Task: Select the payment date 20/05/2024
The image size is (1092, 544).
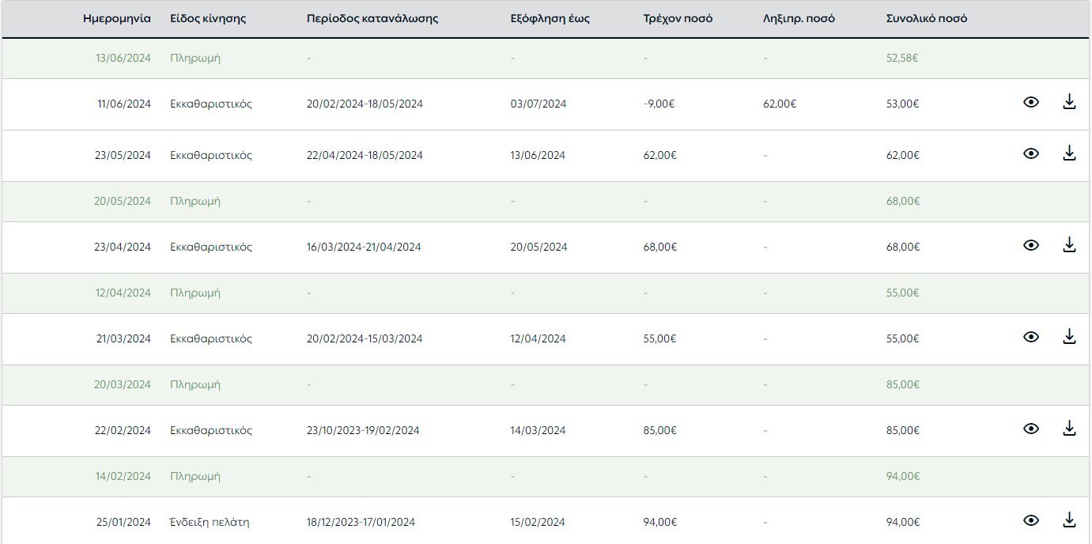Action: pos(123,201)
